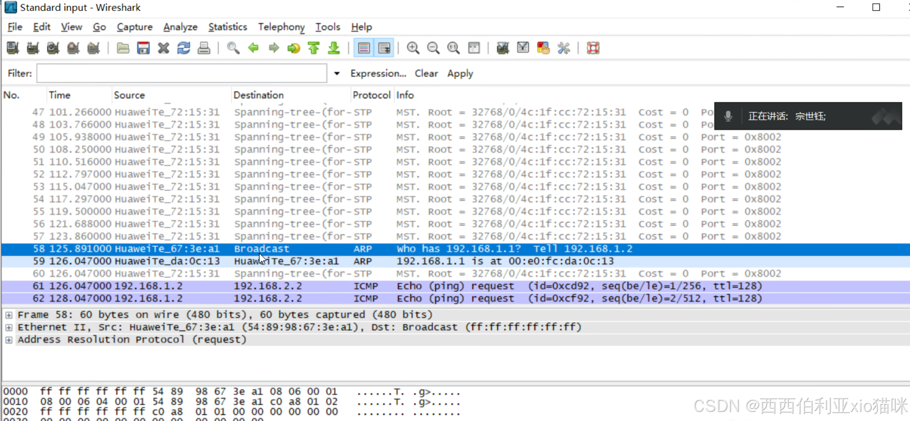This screenshot has height=421, width=910.
Task: Toggle packet list colorize button
Action: [x=364, y=48]
